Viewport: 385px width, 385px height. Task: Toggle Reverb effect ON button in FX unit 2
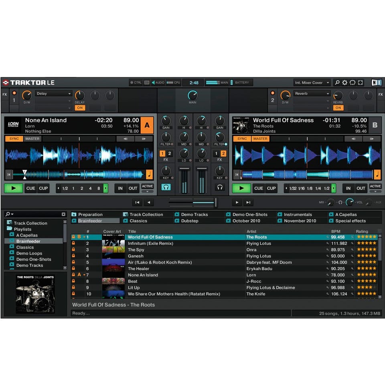tap(338, 107)
